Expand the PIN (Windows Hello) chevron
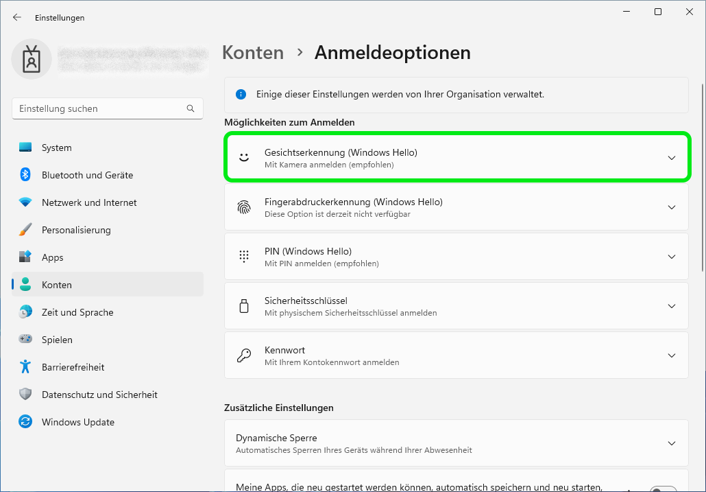This screenshot has height=492, width=706. coord(671,257)
